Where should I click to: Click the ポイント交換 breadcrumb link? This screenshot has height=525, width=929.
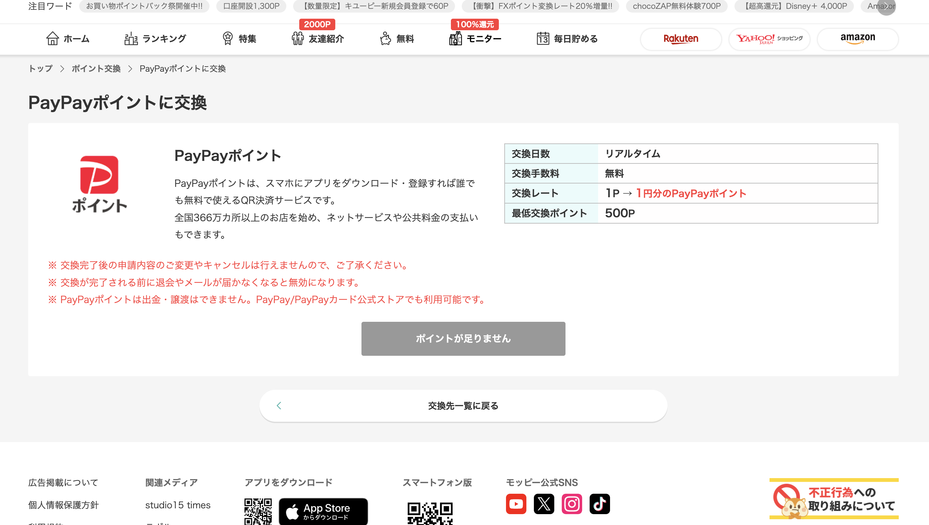point(96,69)
